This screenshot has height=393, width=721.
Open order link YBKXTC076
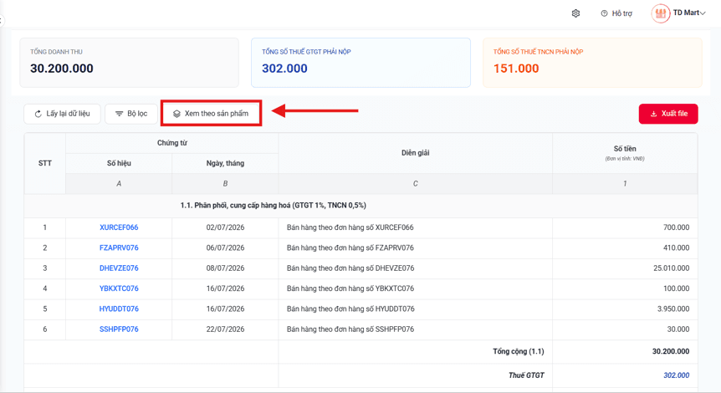119,288
